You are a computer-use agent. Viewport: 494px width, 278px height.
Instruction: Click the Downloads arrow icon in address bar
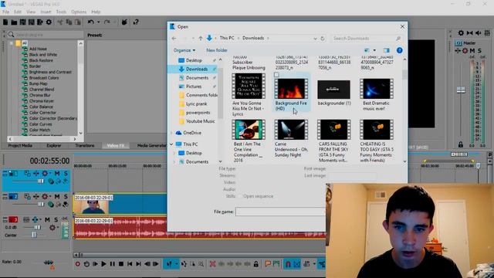tap(209, 38)
